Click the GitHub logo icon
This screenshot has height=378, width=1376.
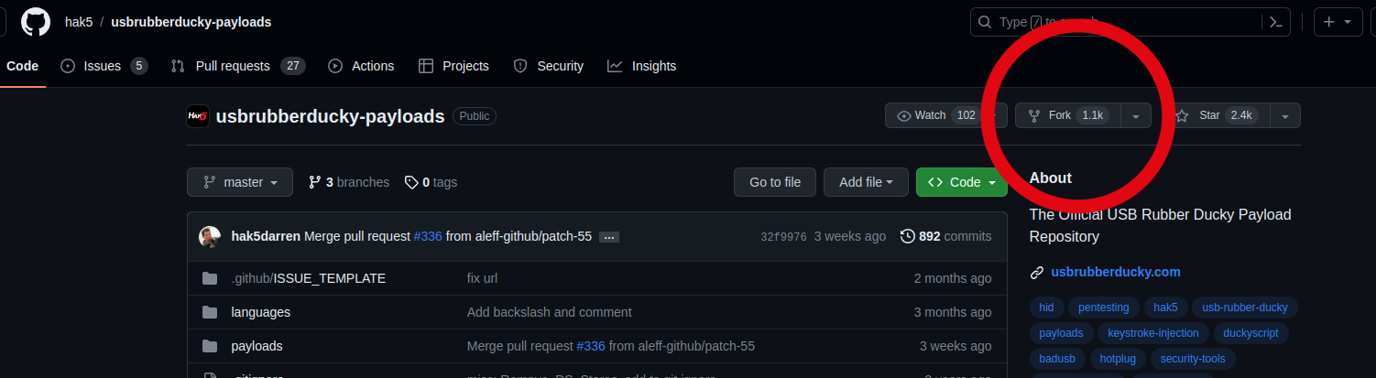pos(36,22)
